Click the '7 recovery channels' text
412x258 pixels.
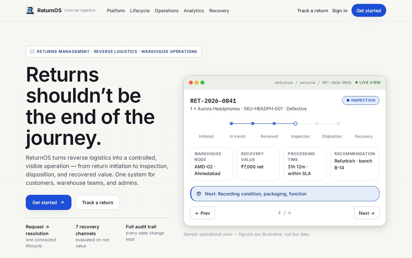click(88, 230)
